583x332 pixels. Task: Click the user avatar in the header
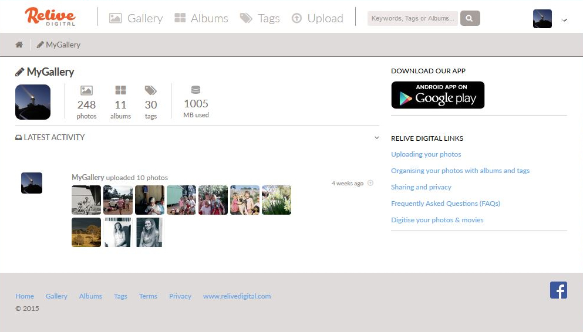[542, 19]
